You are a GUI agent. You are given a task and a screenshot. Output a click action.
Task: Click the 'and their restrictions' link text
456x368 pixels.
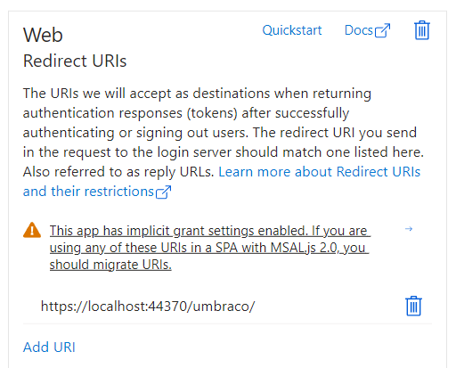pyautogui.click(x=88, y=192)
